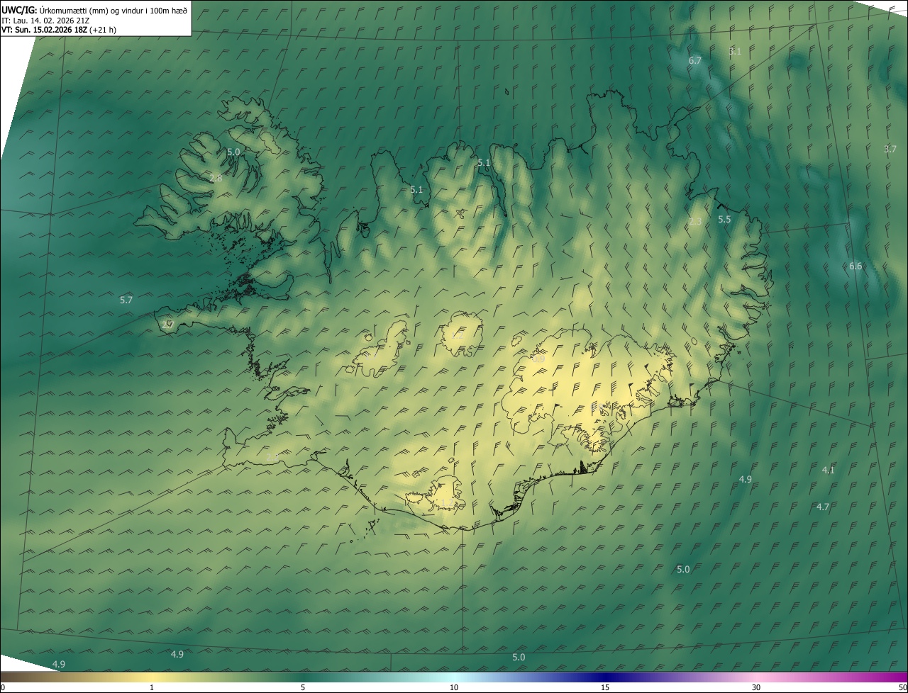Click the map value label '2.8'
The height and width of the screenshot is (693, 908).
pyautogui.click(x=216, y=178)
